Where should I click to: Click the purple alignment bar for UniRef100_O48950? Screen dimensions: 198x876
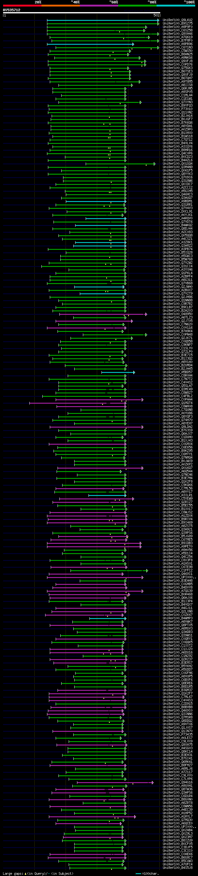pyautogui.click(x=103, y=314)
